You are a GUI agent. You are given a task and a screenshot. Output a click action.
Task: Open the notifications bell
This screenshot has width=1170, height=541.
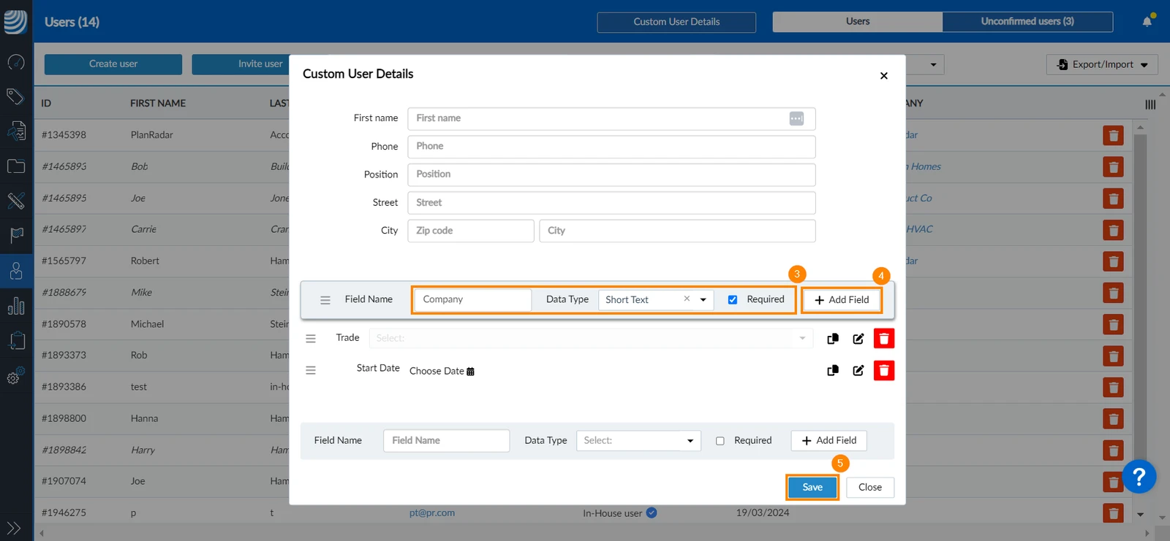(x=1147, y=21)
